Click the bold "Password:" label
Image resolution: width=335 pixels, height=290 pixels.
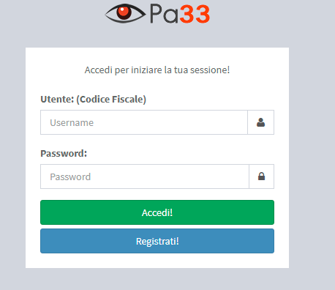[64, 154]
